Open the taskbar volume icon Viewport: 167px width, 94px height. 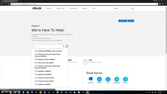point(147,92)
